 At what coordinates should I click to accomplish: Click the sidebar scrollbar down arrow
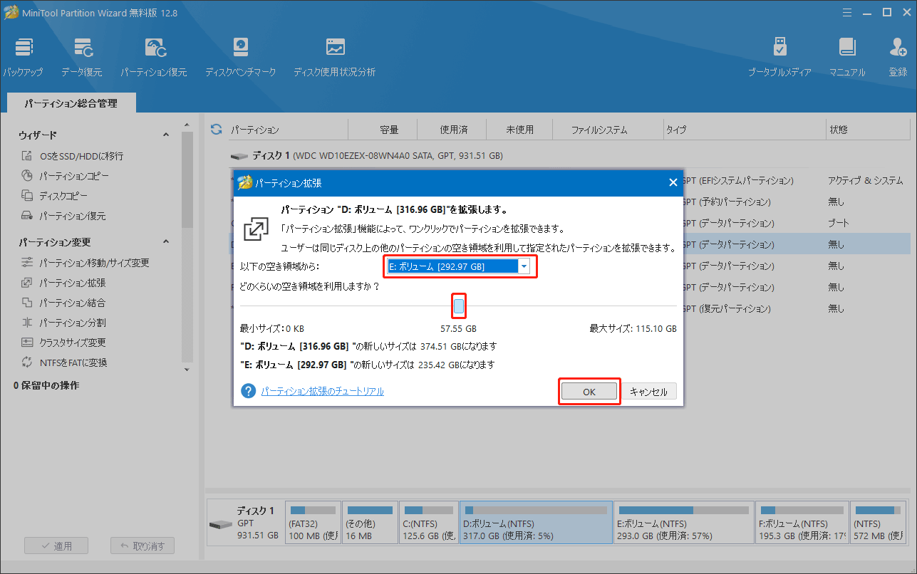[187, 369]
